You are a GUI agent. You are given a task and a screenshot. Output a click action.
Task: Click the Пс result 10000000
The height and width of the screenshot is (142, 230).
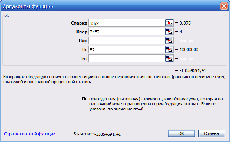pyautogui.click(x=189, y=49)
